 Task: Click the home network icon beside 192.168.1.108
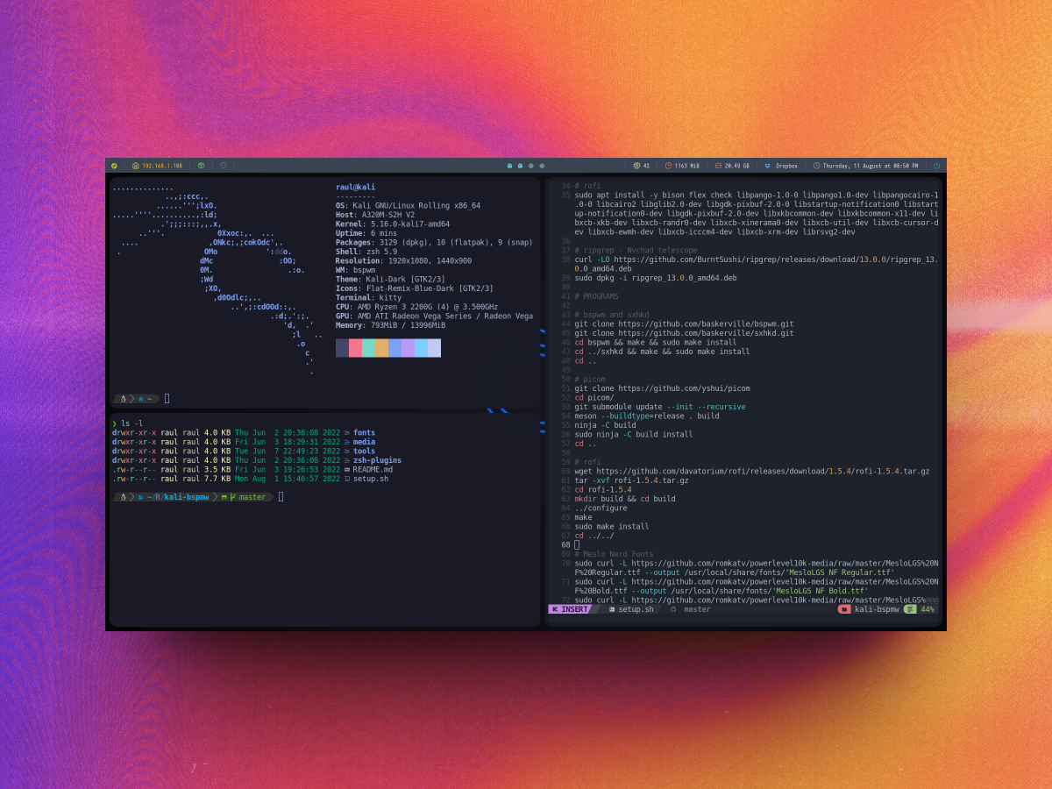click(x=136, y=166)
